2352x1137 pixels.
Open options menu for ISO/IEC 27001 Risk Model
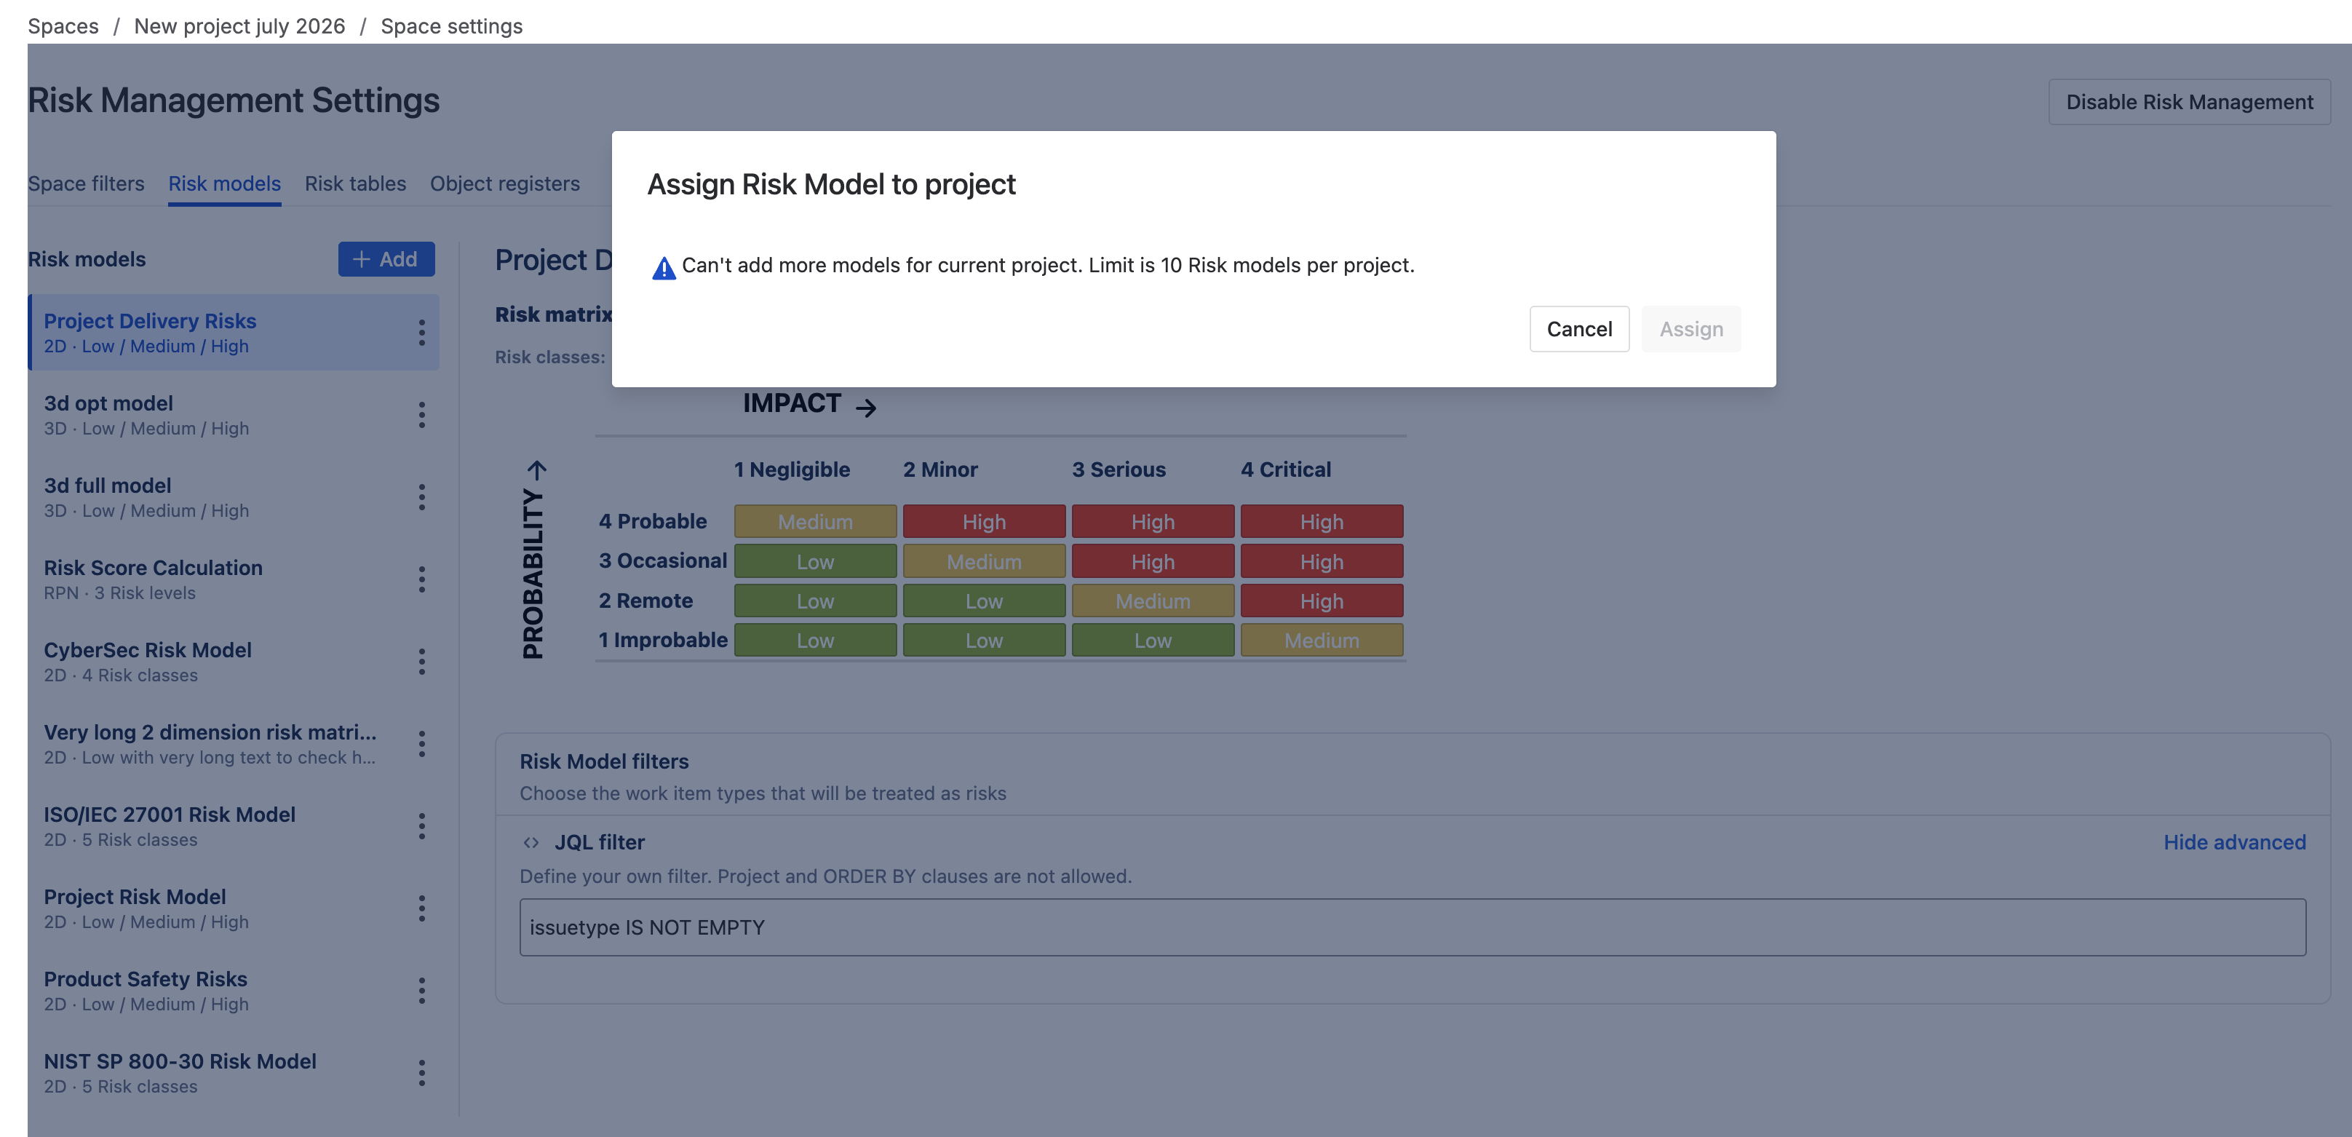[422, 825]
